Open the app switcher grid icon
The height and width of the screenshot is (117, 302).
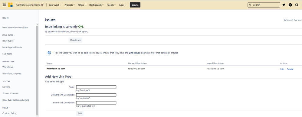coord(5,5)
